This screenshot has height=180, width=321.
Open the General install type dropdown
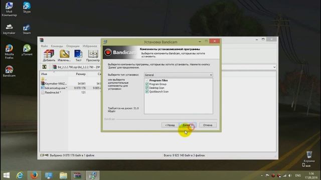coord(179,75)
